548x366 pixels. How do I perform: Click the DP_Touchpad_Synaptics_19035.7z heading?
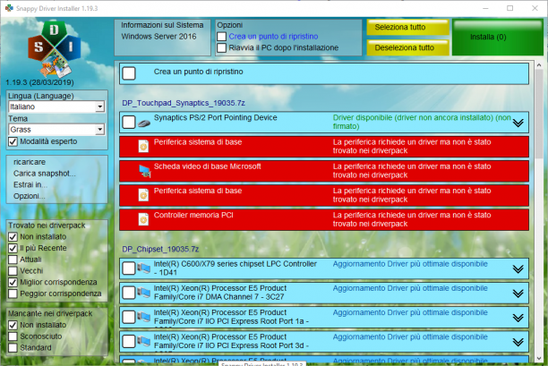[x=184, y=103]
